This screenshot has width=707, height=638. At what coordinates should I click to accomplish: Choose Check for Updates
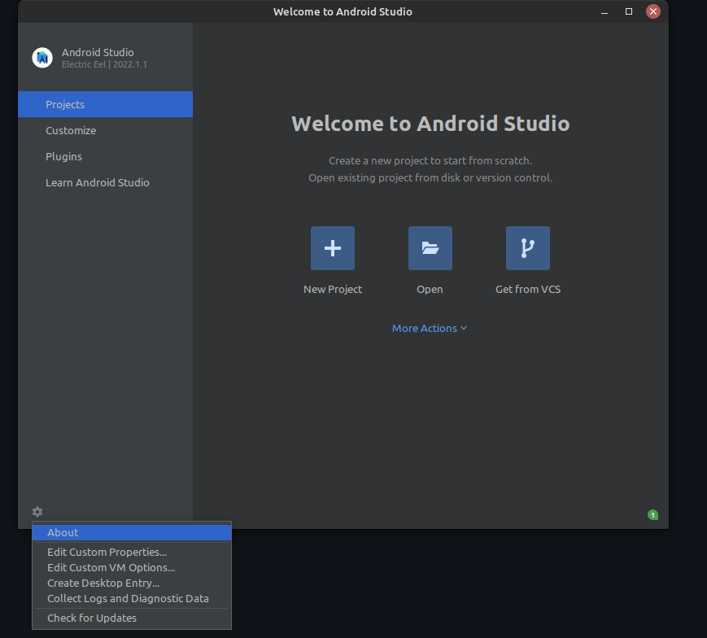92,618
